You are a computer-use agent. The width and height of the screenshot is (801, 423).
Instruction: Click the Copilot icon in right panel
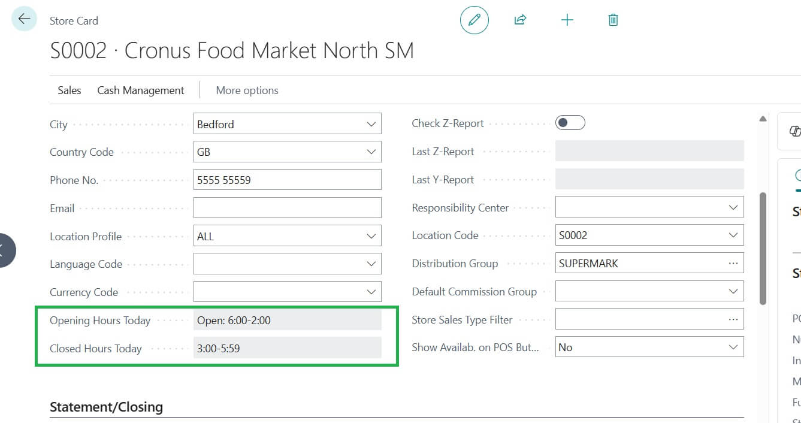(x=794, y=131)
